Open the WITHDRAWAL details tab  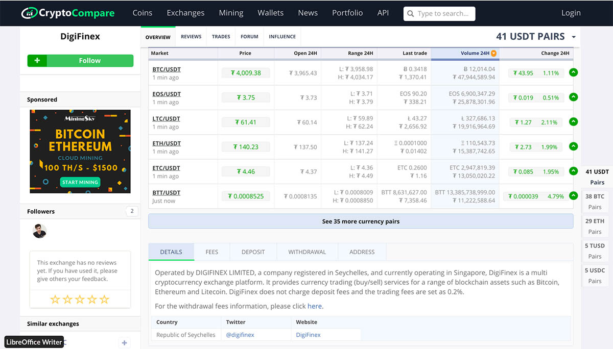tap(306, 252)
